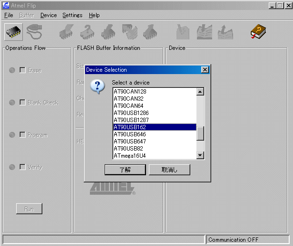
Task: Toggle the Verify checkbox
Action: pyautogui.click(x=22, y=167)
